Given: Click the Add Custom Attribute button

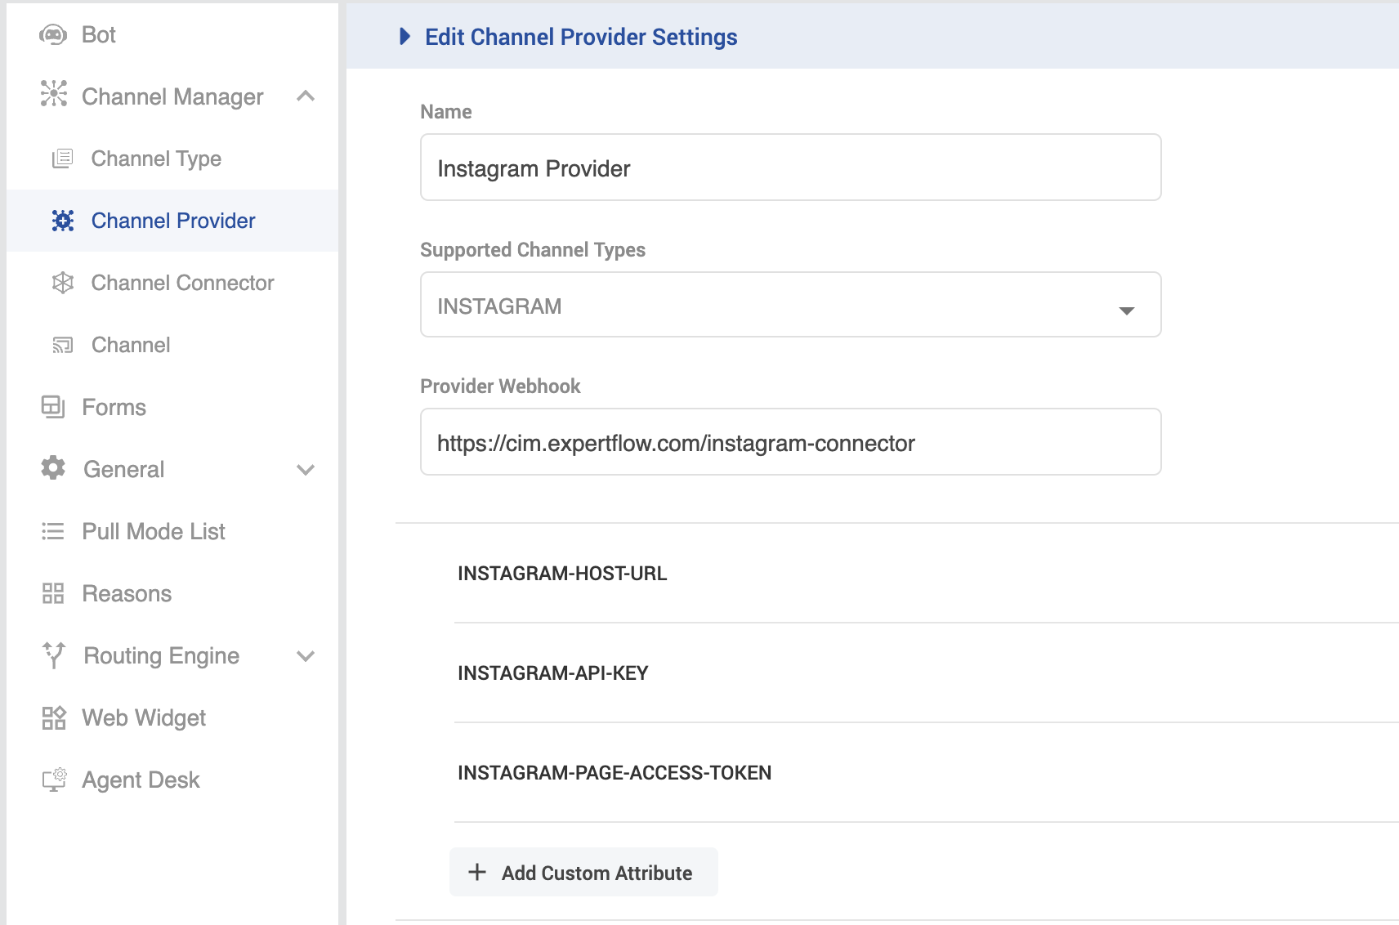Looking at the screenshot, I should point(583,873).
